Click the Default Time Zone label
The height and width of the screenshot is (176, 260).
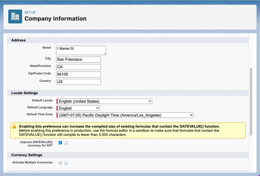click(40, 114)
